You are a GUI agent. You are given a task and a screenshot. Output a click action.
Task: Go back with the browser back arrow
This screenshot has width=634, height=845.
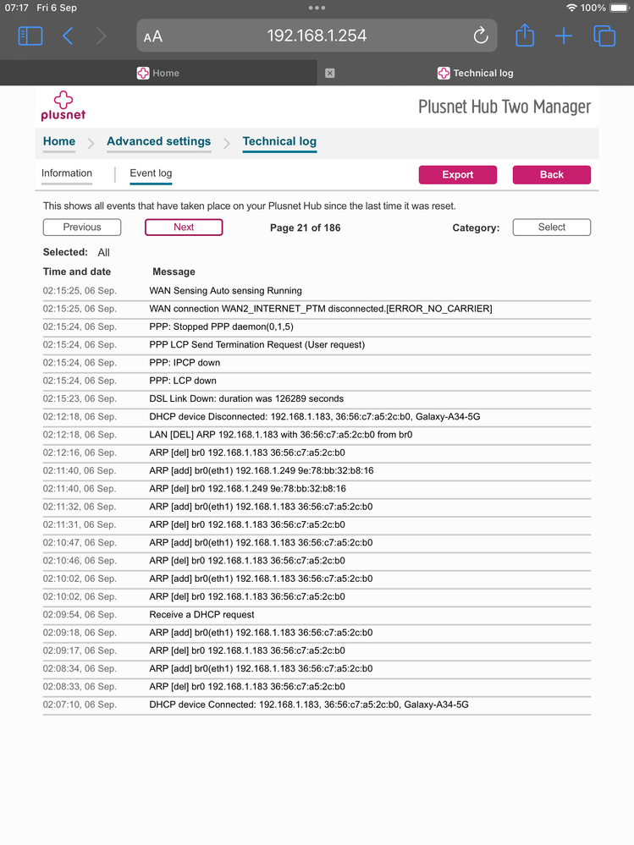pos(69,36)
